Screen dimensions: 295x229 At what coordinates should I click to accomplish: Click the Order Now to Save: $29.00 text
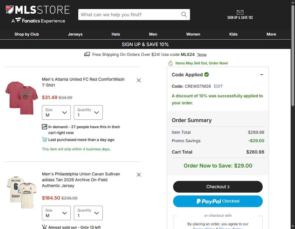[x=218, y=166]
